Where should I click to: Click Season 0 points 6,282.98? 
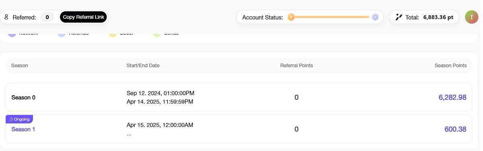point(452,97)
